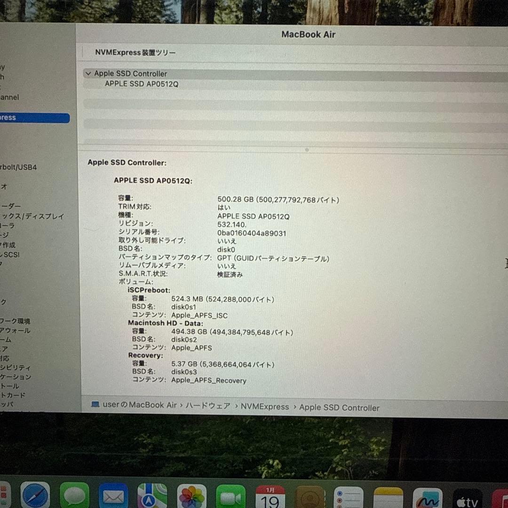508x508 pixels.
Task: Open Messages from the Dock
Action: tap(73, 495)
